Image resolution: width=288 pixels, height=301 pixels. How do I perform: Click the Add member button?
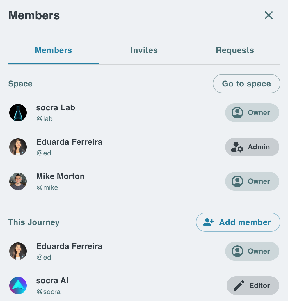point(238,222)
